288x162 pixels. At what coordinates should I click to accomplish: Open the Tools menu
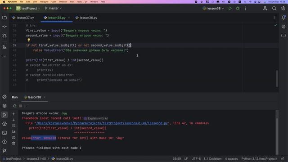79,2
